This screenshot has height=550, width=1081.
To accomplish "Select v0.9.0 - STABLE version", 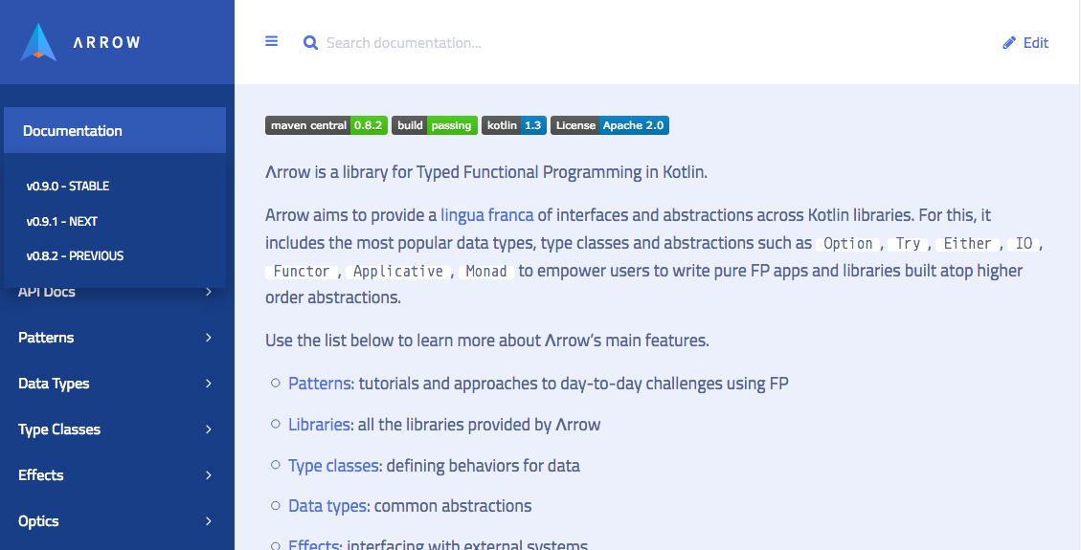I will tap(68, 186).
